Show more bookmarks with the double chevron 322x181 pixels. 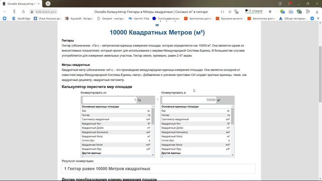coord(318,19)
